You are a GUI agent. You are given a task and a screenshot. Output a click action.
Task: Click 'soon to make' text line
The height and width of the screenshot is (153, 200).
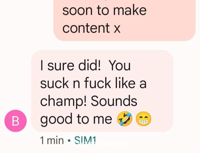(x=104, y=10)
